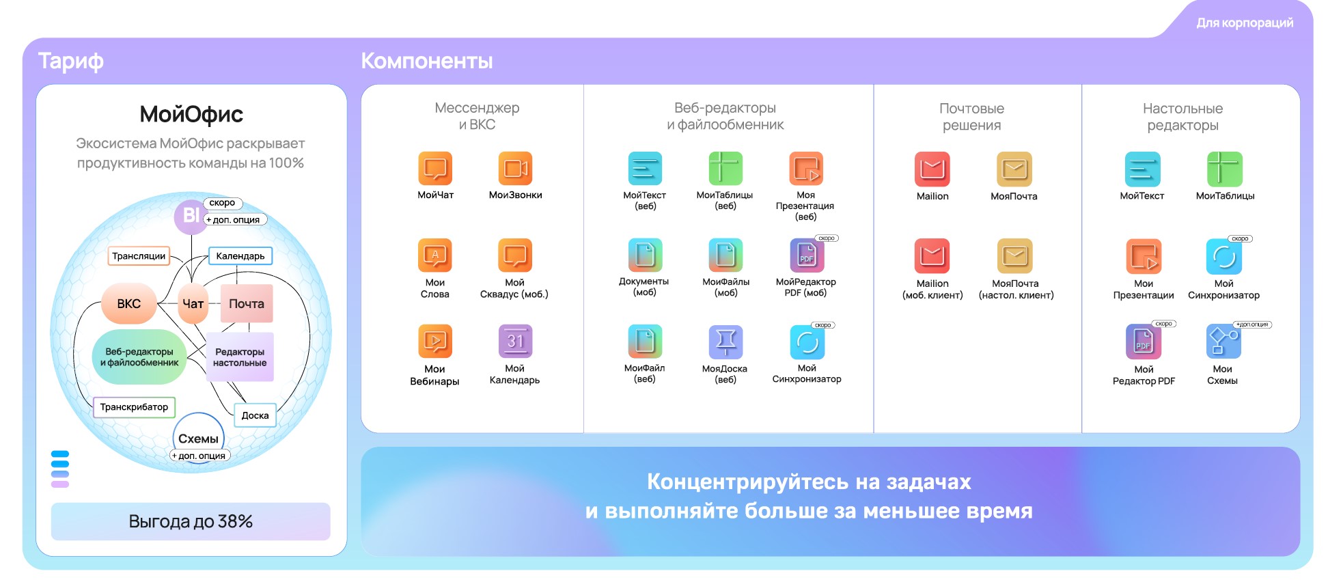Open the Mailion icon without client label
This screenshot has width=1328, height=582.
coord(932,169)
